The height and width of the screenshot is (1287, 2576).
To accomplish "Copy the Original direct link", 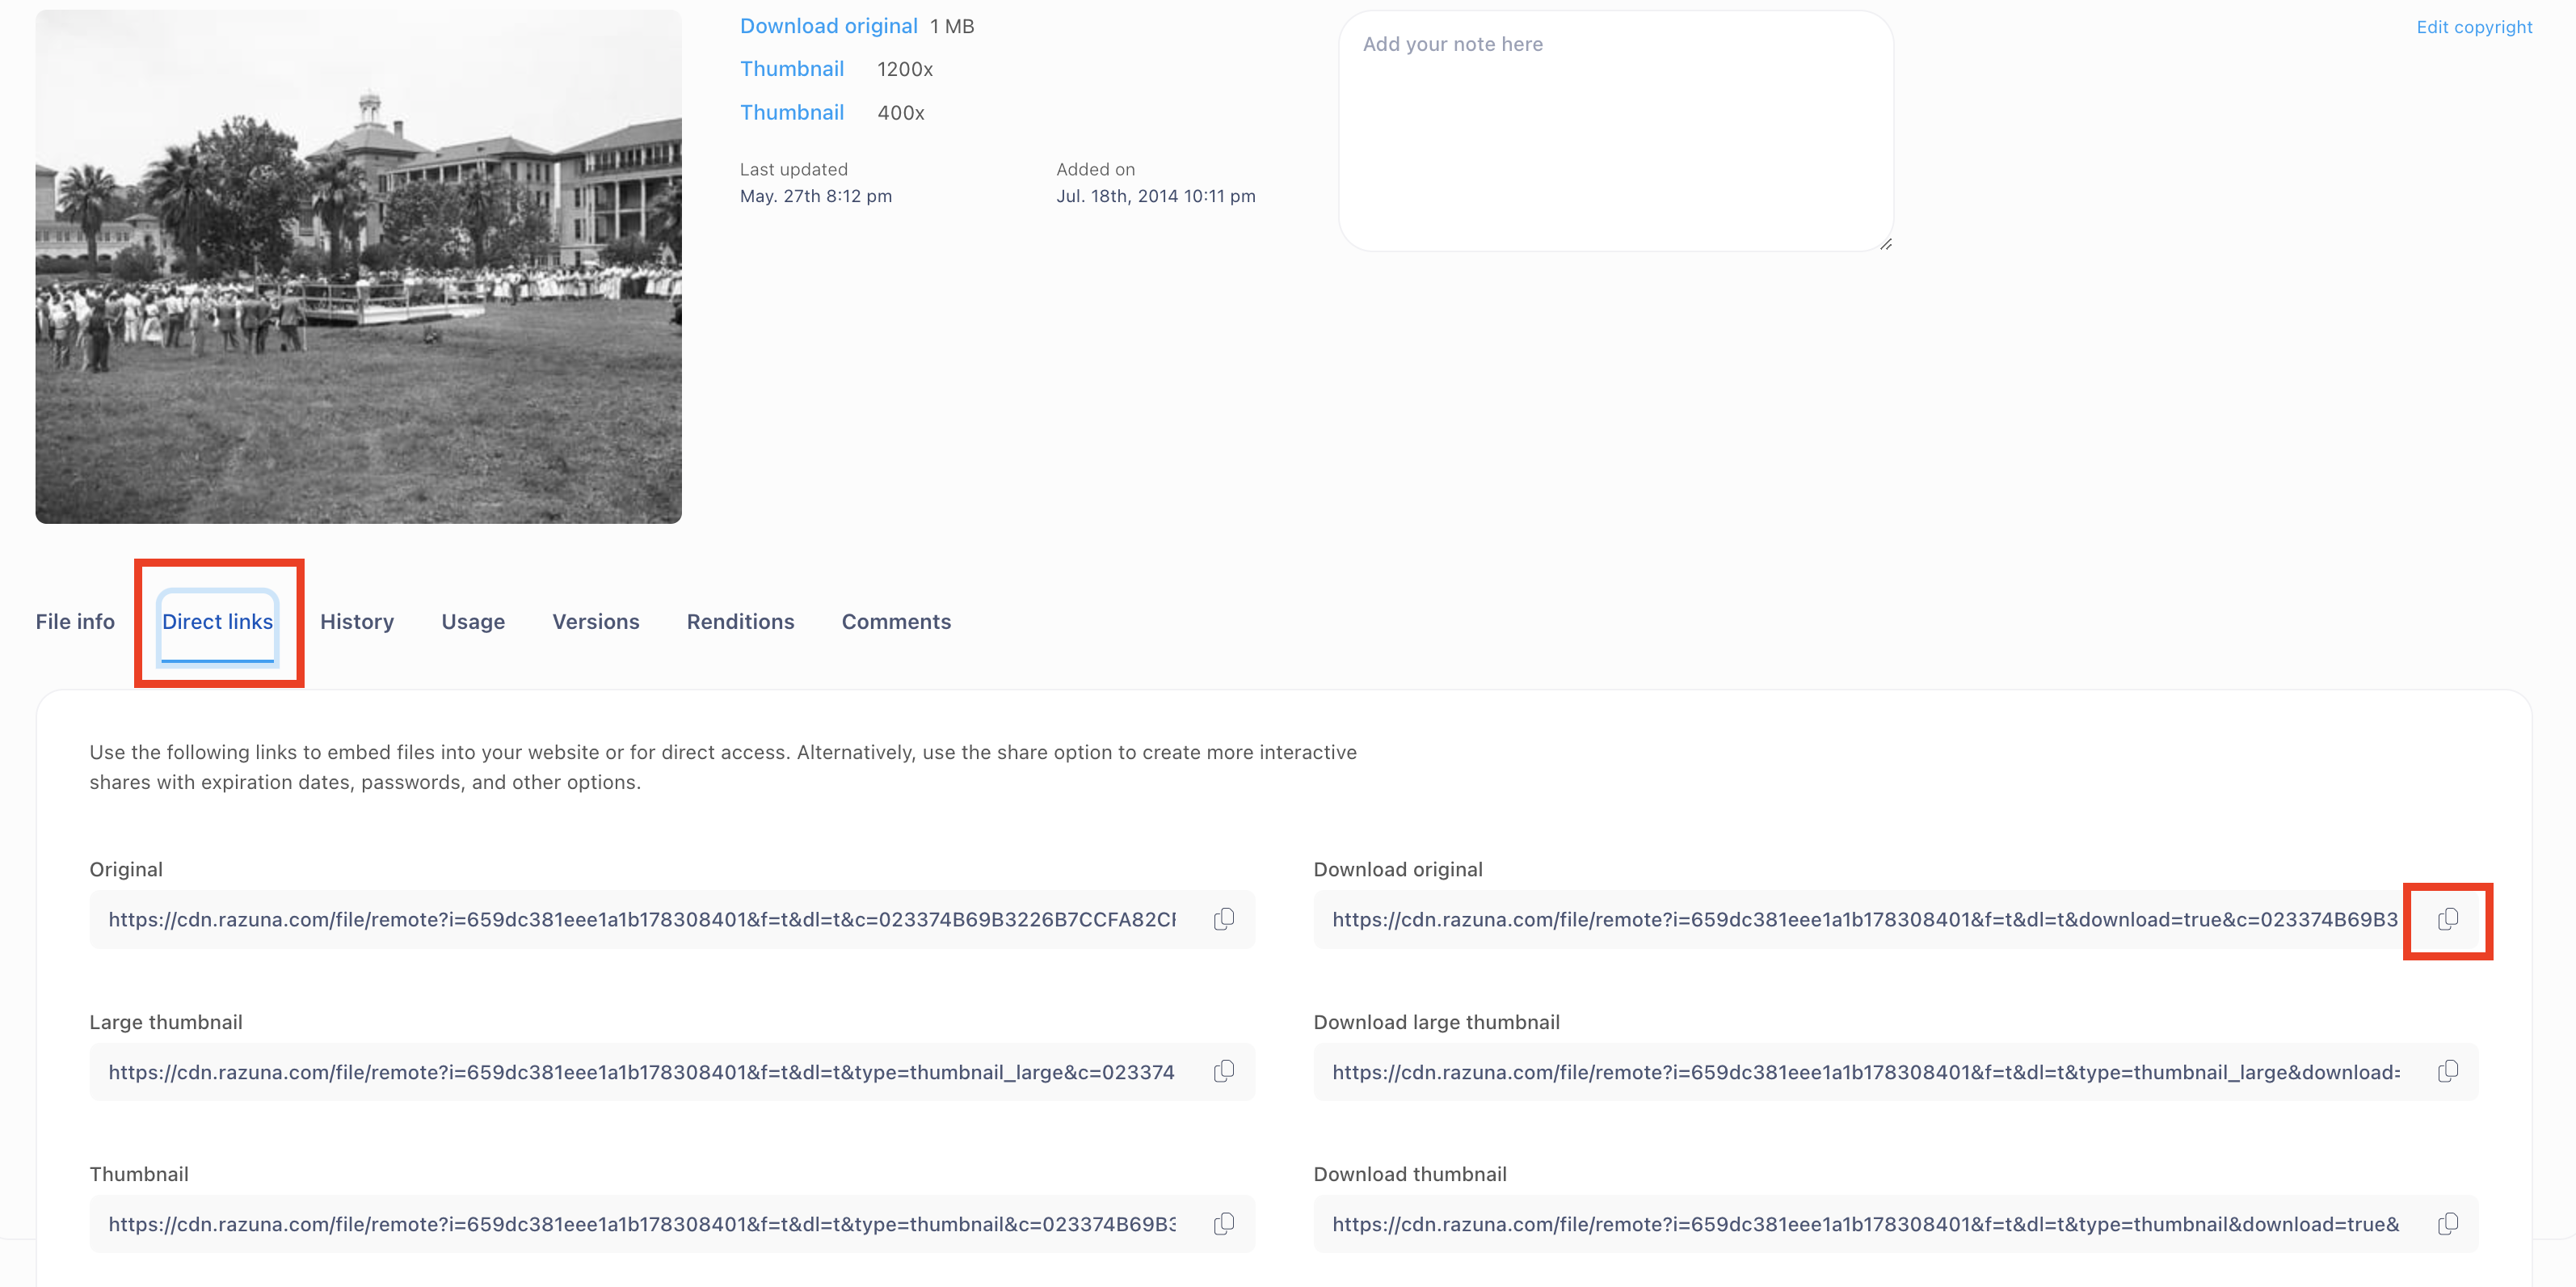I will pos(1224,918).
